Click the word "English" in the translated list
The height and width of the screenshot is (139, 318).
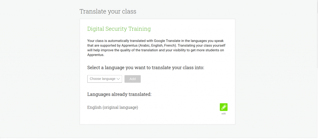pyautogui.click(x=94, y=107)
